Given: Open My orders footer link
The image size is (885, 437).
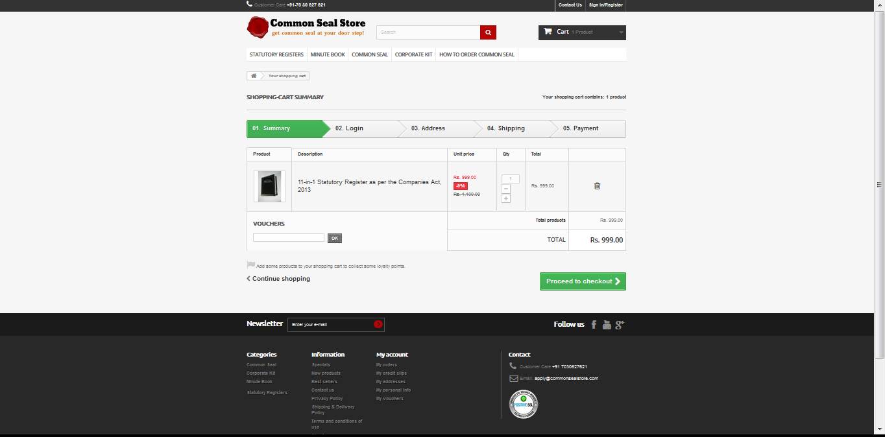Looking at the screenshot, I should point(387,365).
